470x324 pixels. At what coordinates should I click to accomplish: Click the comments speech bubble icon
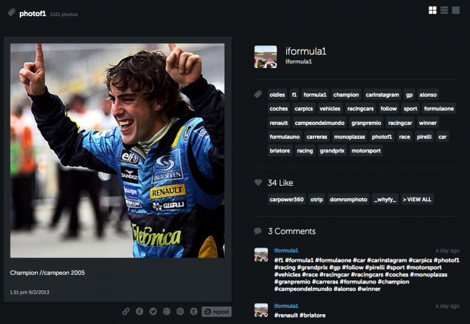click(x=257, y=231)
